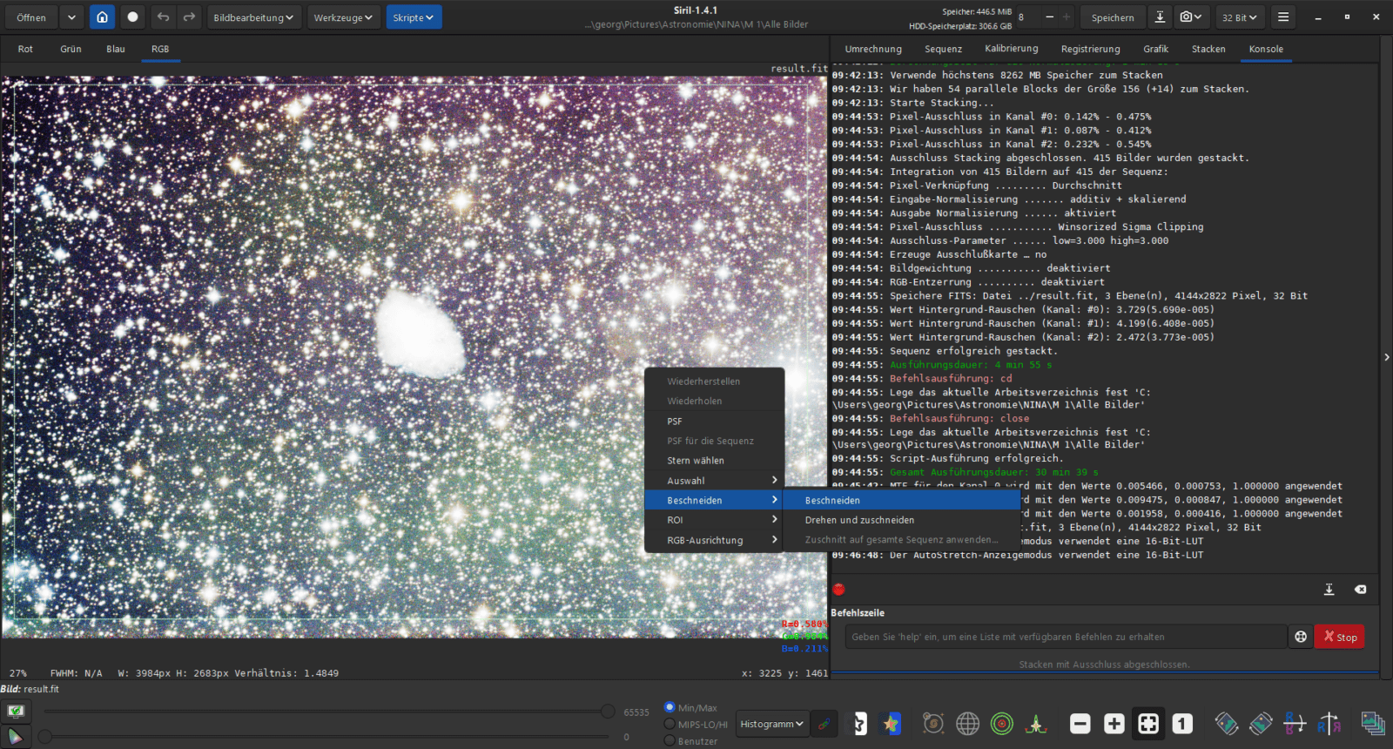Click into the Befehlszeile command input
1393x749 pixels.
click(x=1065, y=637)
